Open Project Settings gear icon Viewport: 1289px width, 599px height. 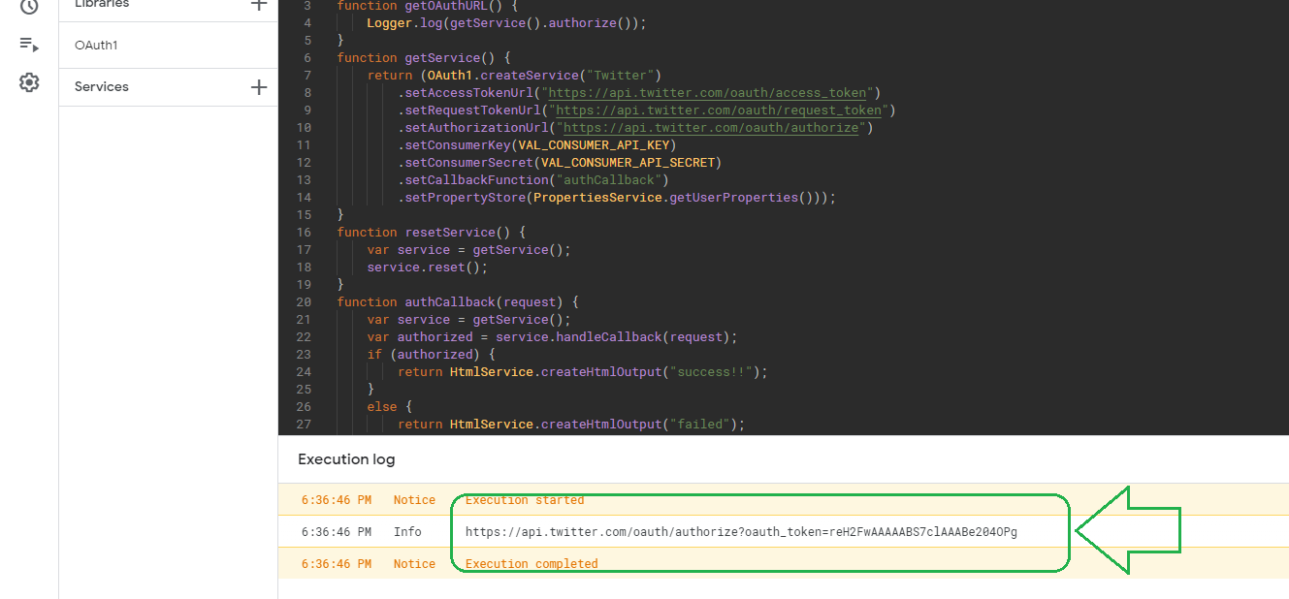click(x=29, y=82)
